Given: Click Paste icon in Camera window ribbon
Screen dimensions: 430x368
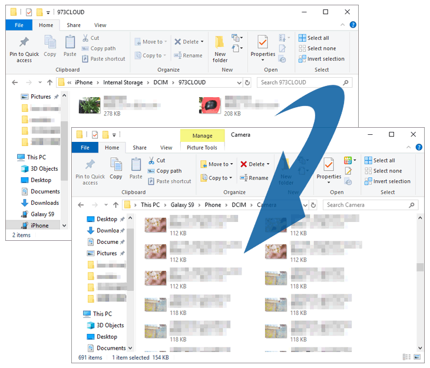Looking at the screenshot, I should (x=136, y=168).
